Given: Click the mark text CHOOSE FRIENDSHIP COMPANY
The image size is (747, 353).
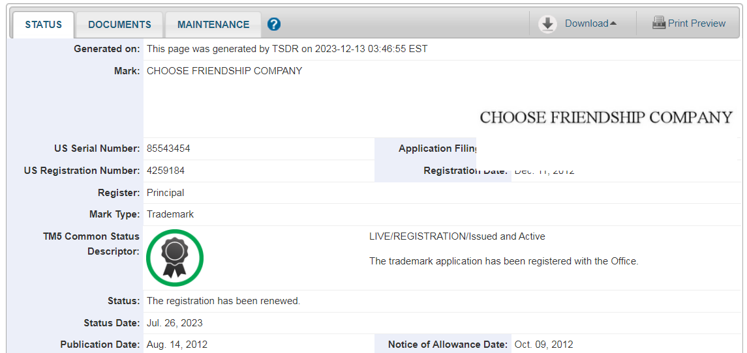Looking at the screenshot, I should coord(224,71).
